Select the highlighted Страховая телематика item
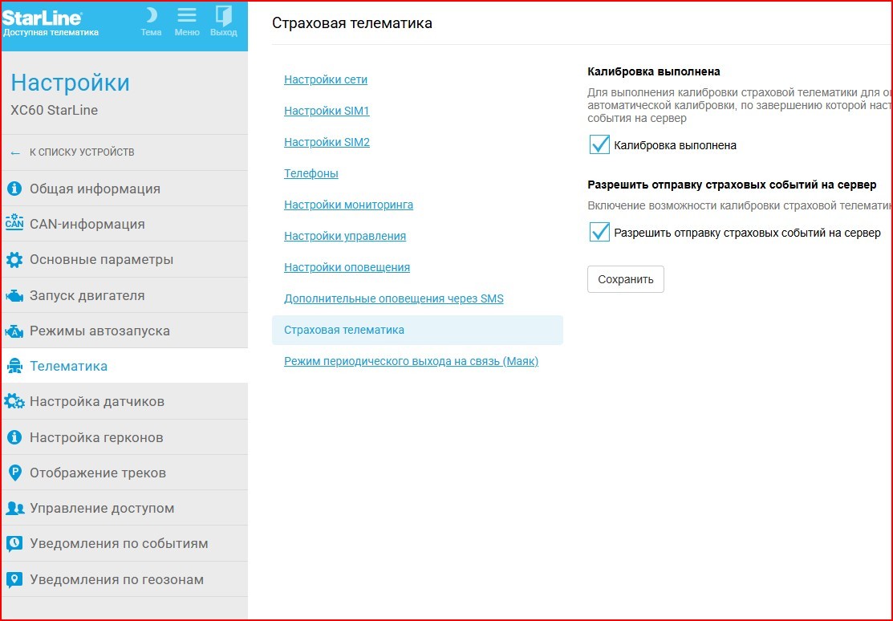The height and width of the screenshot is (621, 893). coord(344,330)
